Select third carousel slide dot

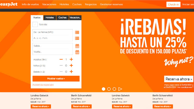point(114,89)
